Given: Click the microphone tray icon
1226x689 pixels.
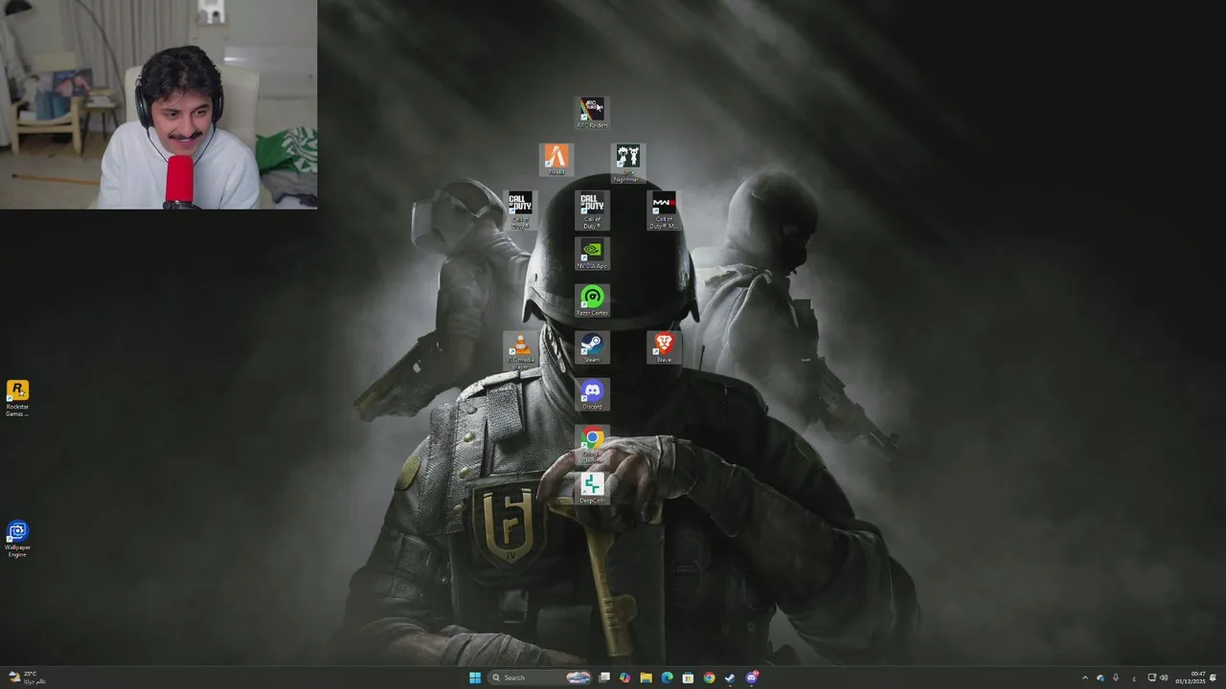Looking at the screenshot, I should coord(1116,678).
